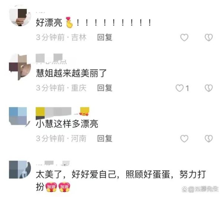Dislike the 好漂亮 comment with broken heart
Viewport: 223px width, 197px height.
click(x=209, y=38)
